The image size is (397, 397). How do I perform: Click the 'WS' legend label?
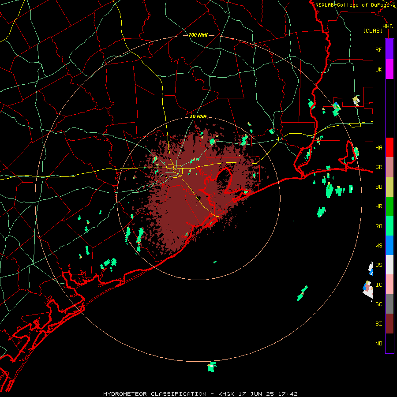click(378, 246)
